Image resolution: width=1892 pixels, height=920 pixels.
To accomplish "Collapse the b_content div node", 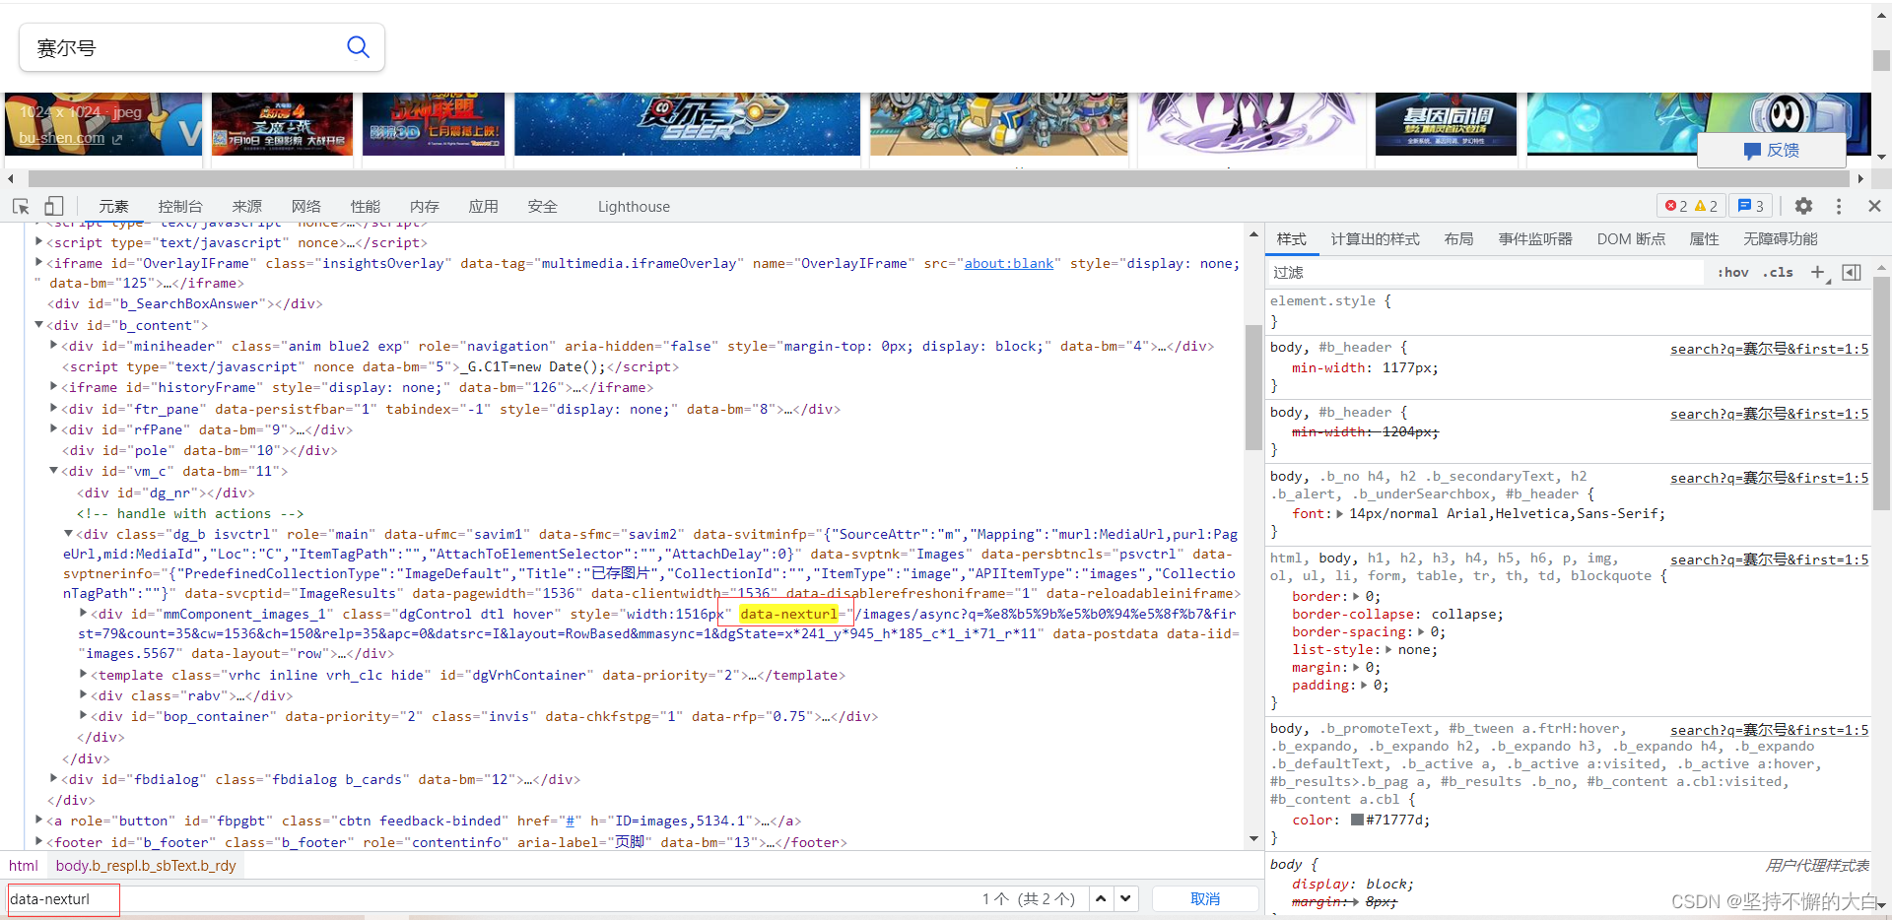I will [x=39, y=324].
